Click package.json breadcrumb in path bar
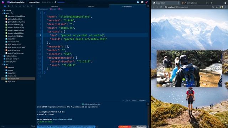The height and width of the screenshot is (128, 228). (x=43, y=9)
